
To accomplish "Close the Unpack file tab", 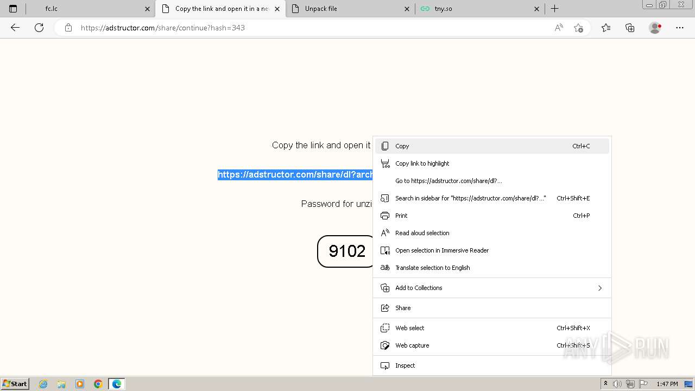I will coord(407,9).
